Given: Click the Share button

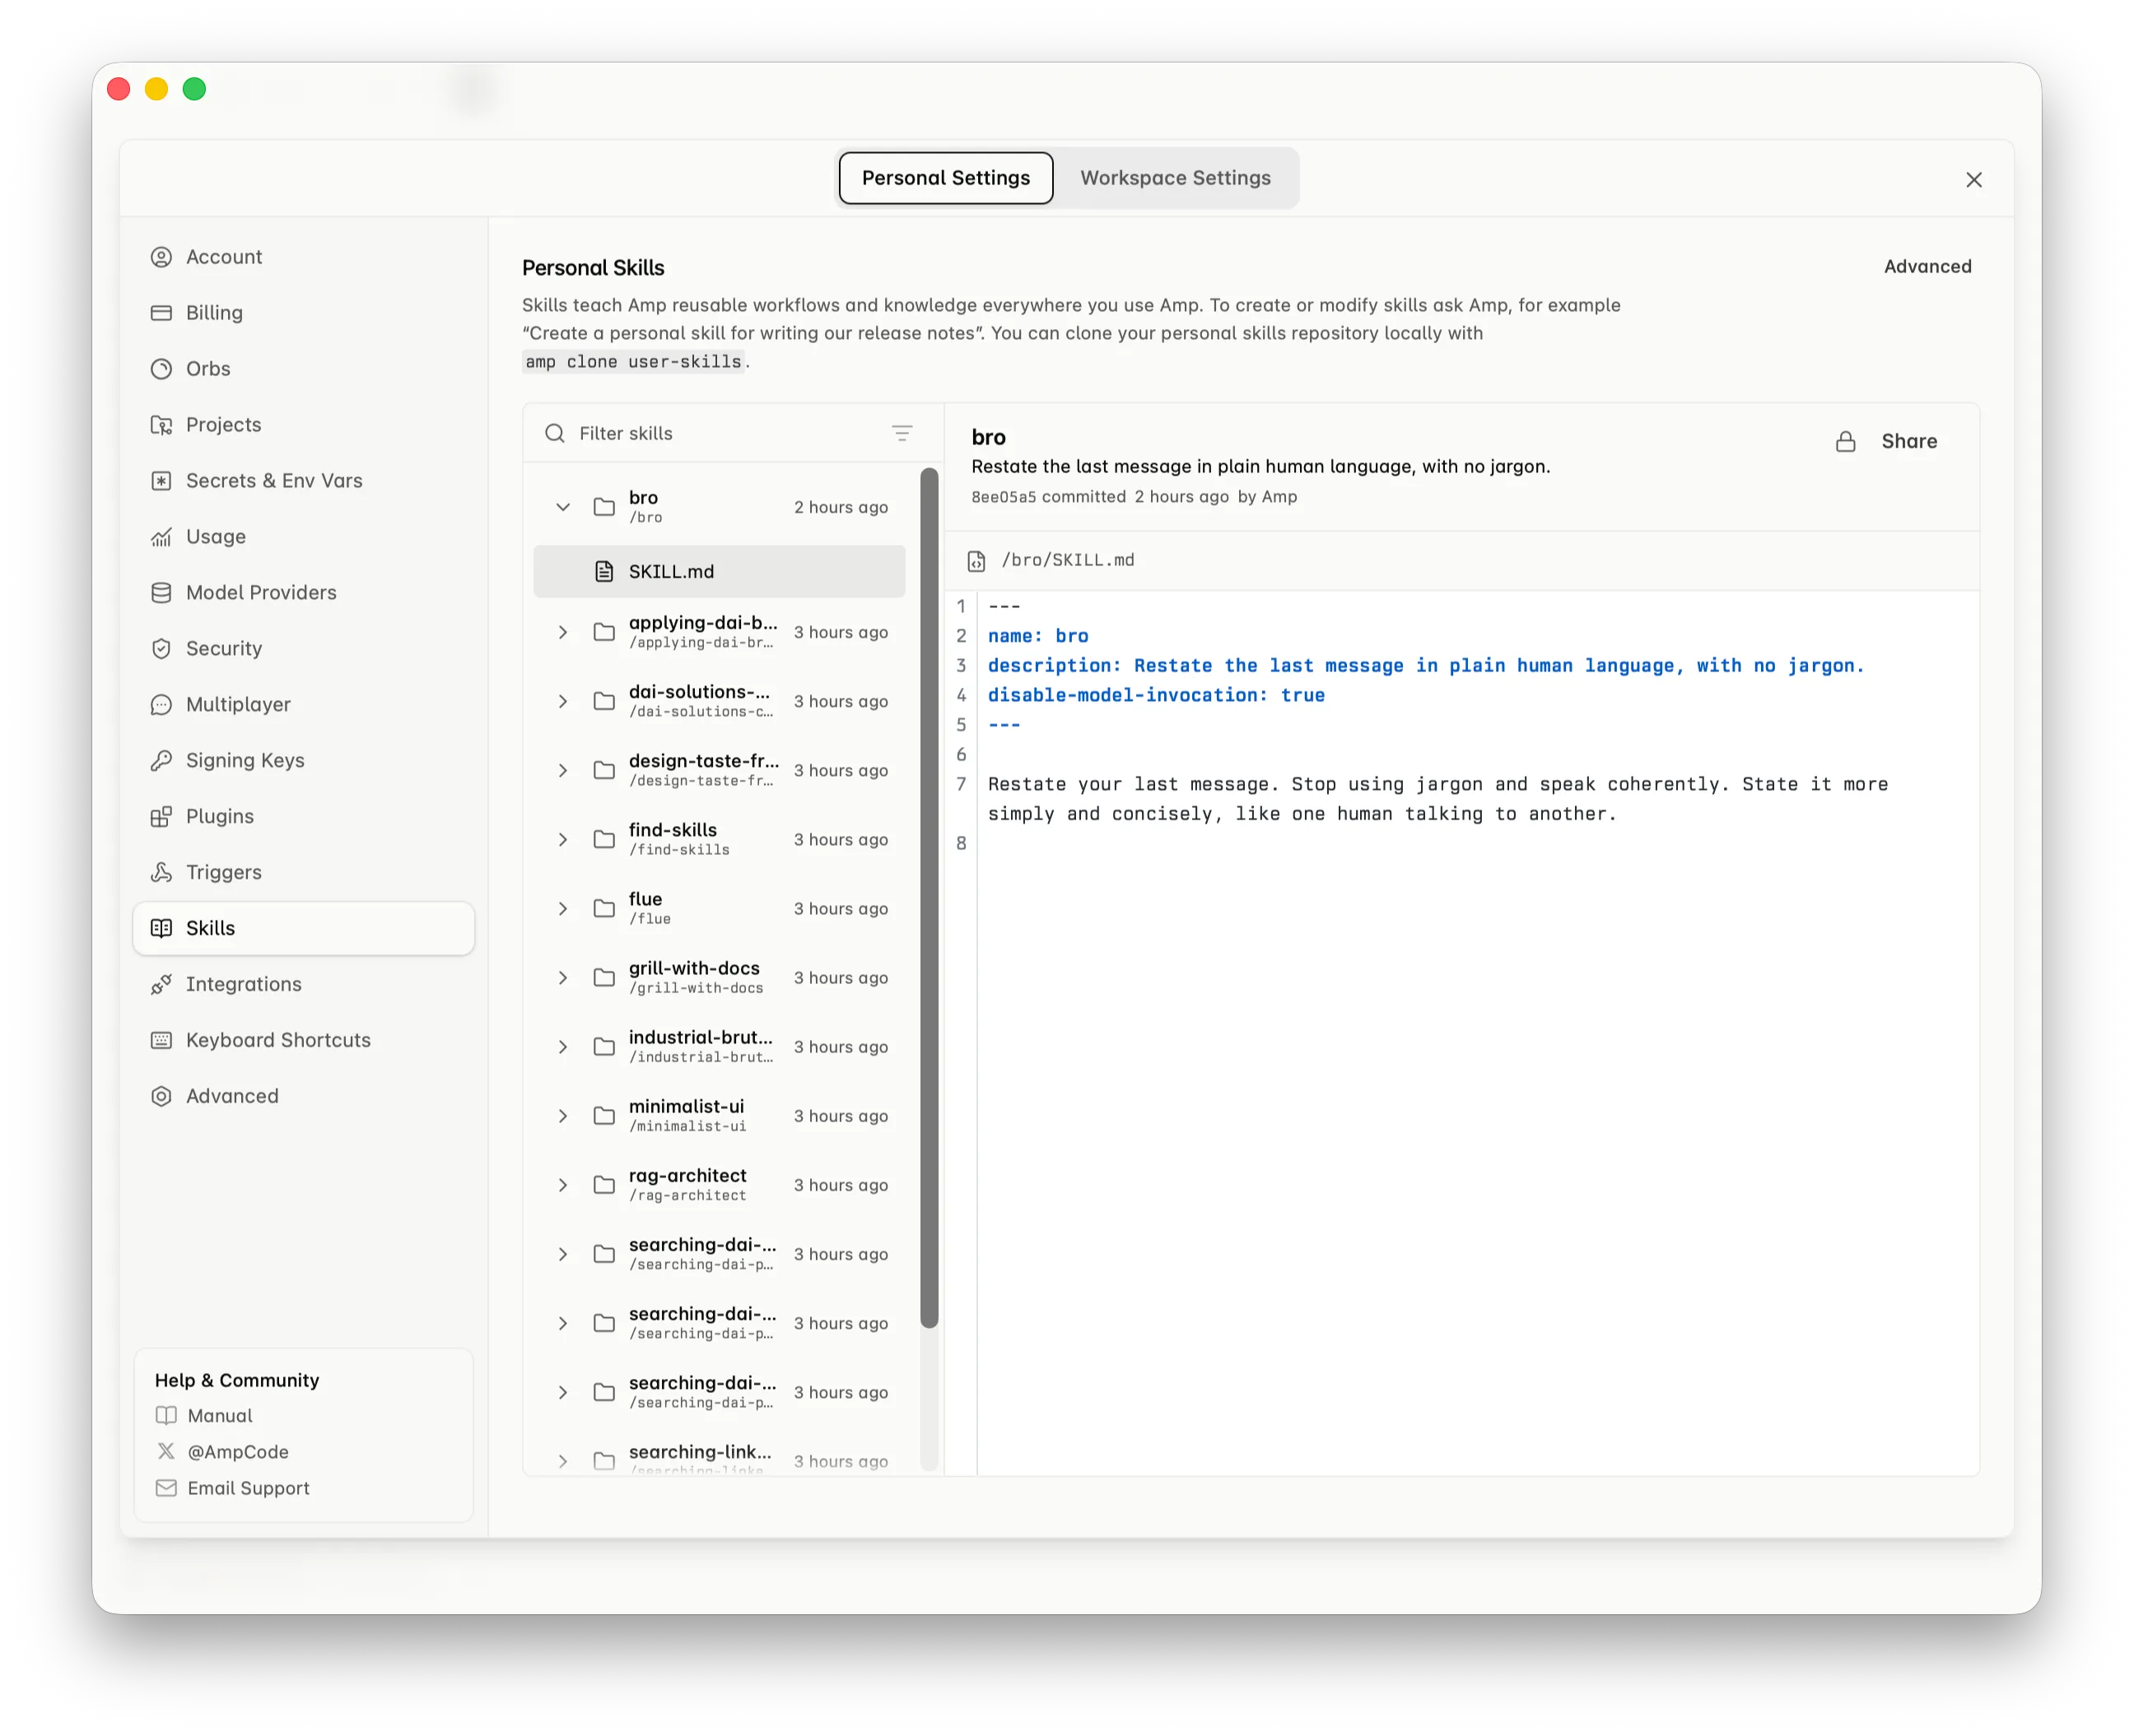Looking at the screenshot, I should point(1909,442).
